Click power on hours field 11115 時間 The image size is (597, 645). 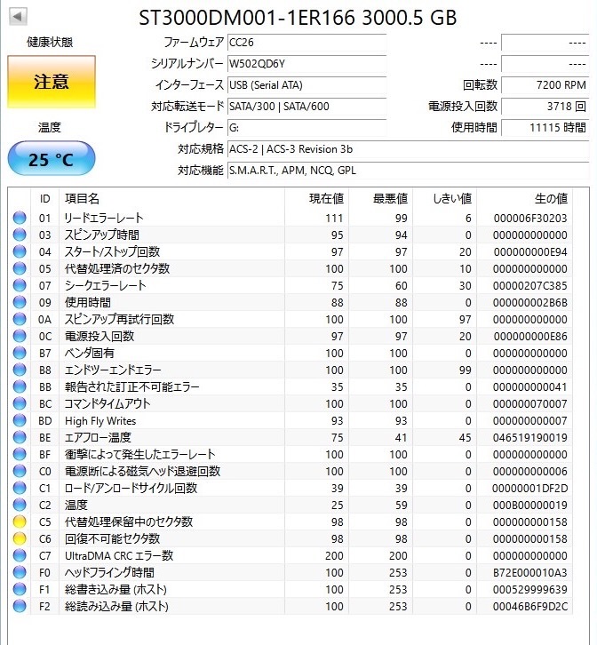pyautogui.click(x=545, y=128)
